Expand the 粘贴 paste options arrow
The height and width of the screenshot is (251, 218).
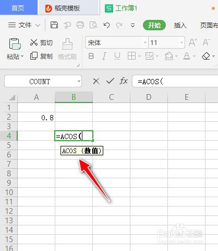(x=22, y=56)
